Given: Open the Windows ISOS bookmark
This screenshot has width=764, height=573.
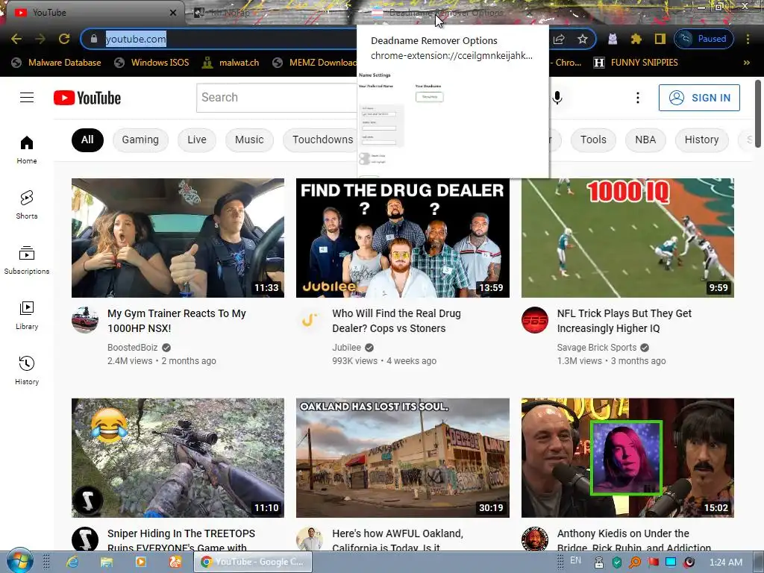Looking at the screenshot, I should 151,63.
